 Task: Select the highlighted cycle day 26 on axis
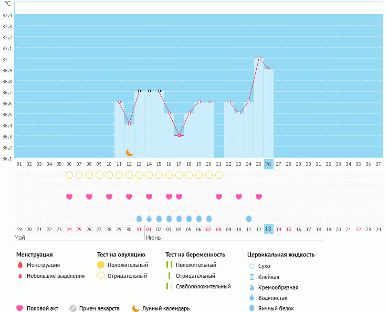[268, 164]
